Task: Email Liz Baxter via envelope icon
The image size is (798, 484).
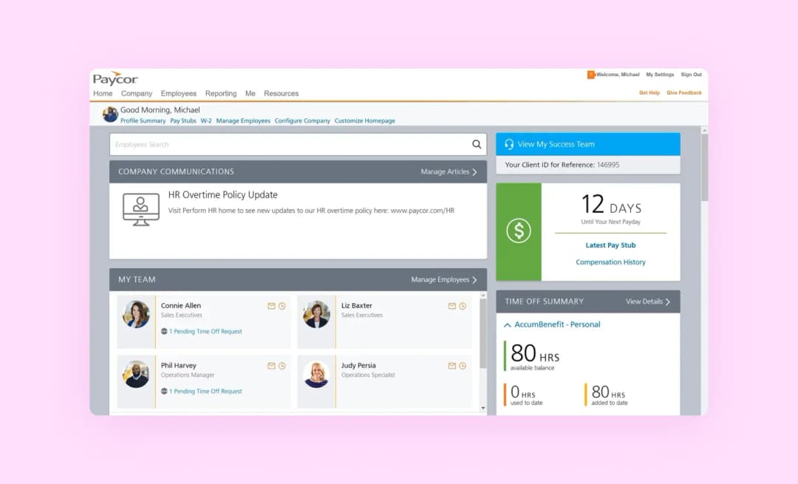Action: pyautogui.click(x=452, y=306)
